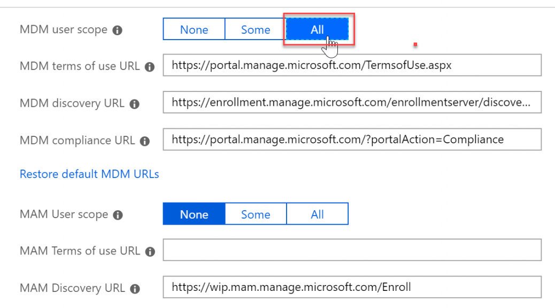Click info icon beside MDM compliance URL

tap(145, 141)
